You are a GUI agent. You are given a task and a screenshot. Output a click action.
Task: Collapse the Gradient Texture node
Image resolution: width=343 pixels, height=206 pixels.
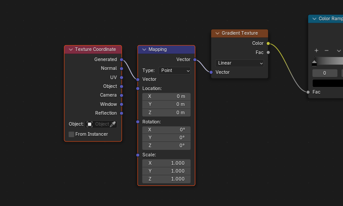(x=217, y=33)
